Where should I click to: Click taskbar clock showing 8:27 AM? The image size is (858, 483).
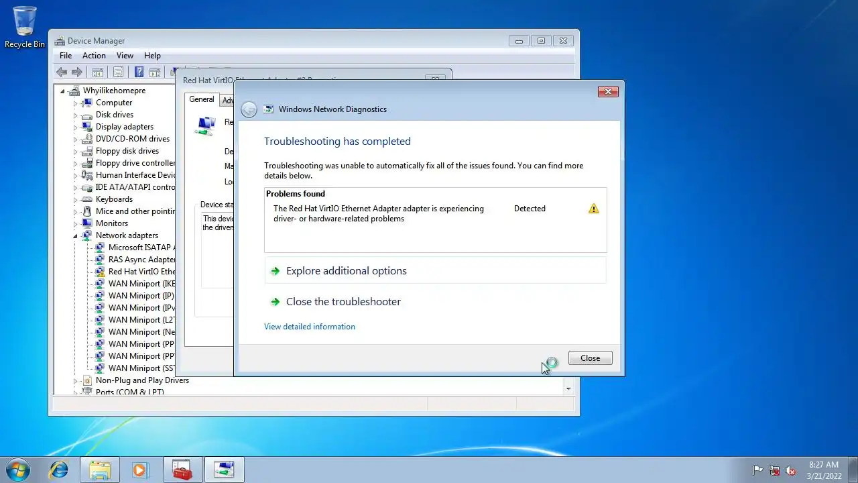click(x=824, y=470)
